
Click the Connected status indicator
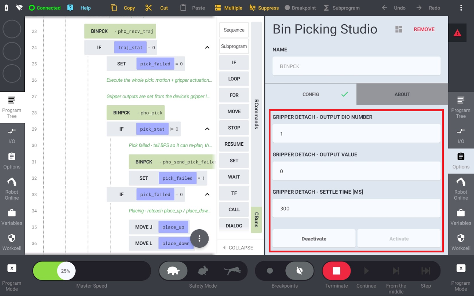click(45, 8)
